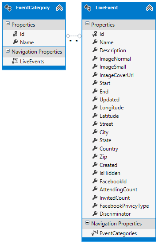Select the Id key icon in LiveEvent

click(95, 34)
